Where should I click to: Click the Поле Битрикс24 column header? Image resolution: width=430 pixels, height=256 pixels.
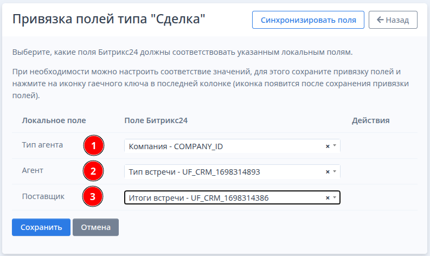156,120
